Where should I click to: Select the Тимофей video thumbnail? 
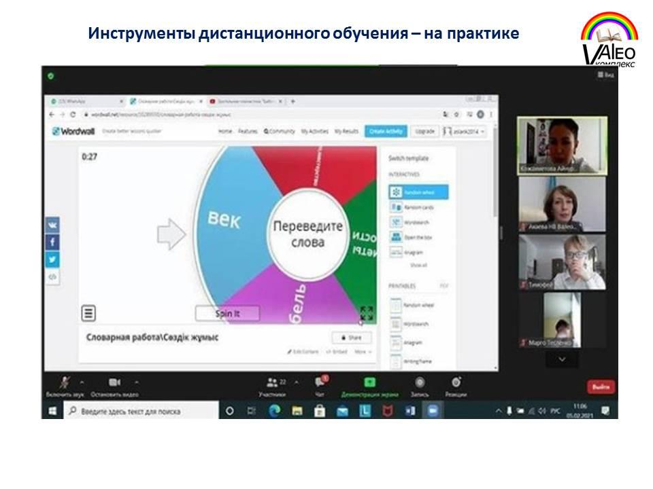(562, 262)
